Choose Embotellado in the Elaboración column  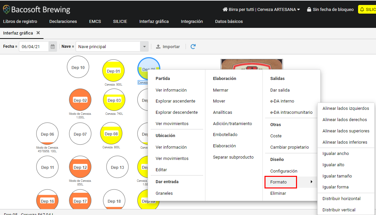(x=225, y=135)
